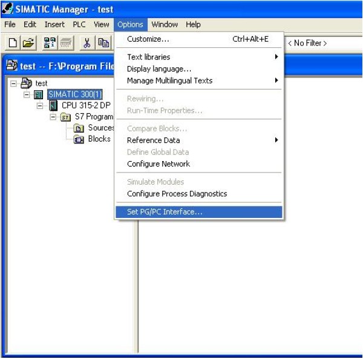Screen dimensions: 363x359
Task: Click the New Project toolbar icon
Action: 13,43
